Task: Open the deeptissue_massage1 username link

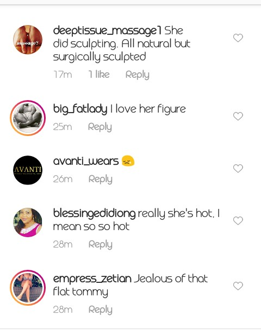Action: (107, 30)
